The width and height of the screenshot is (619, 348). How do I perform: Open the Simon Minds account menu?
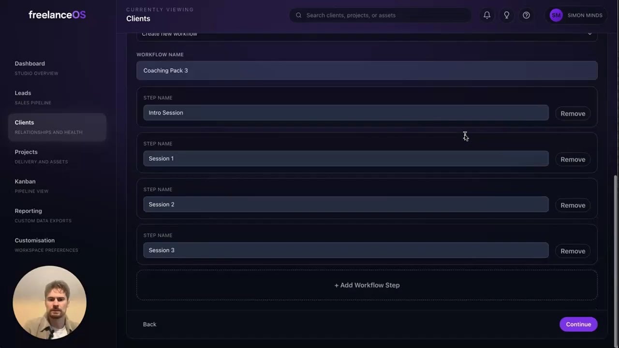tap(576, 15)
